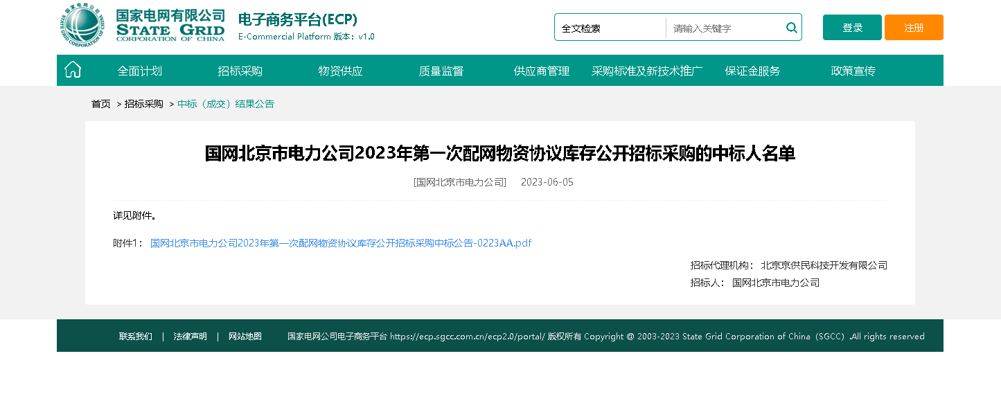
Task: Click 招标采购 in the breadcrumb
Action: tap(144, 104)
